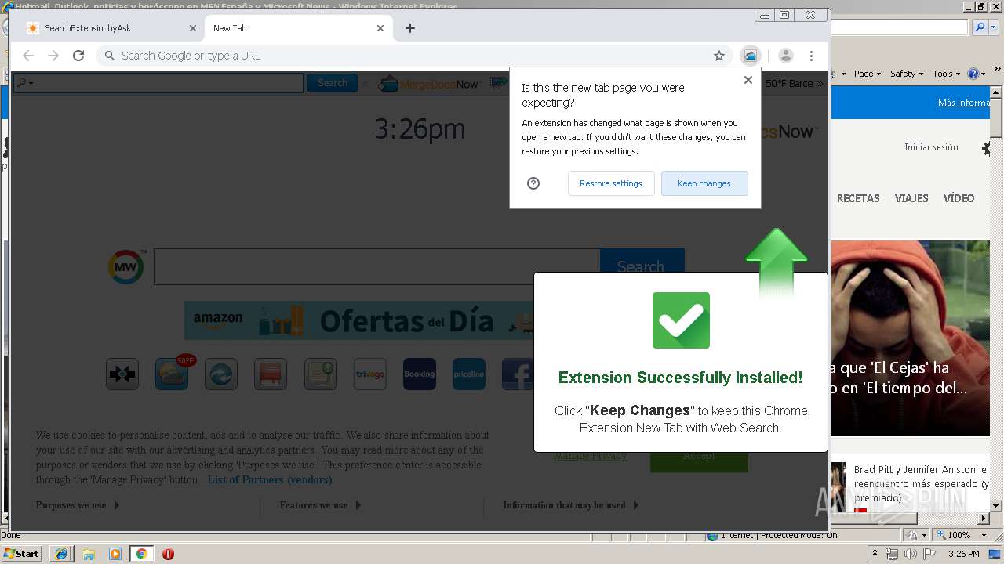Click the volume speaker tray icon
1004x564 pixels.
(x=910, y=554)
